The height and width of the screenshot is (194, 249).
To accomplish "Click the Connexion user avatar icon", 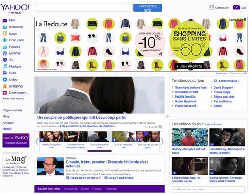I will tap(212, 7).
